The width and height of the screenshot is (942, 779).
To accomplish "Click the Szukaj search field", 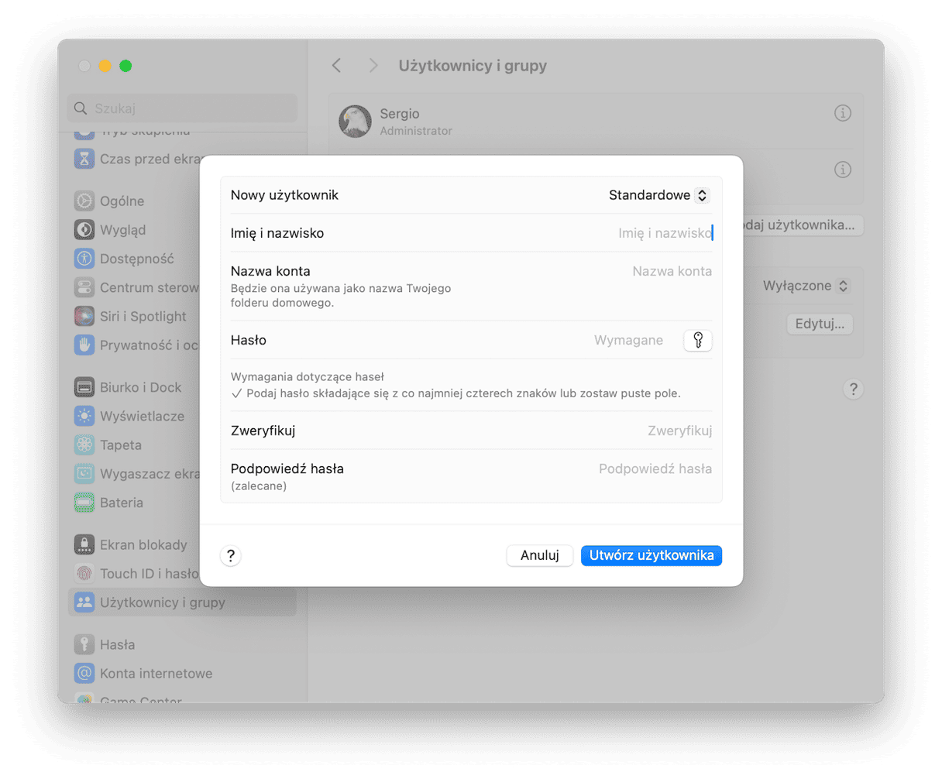I will tap(183, 108).
